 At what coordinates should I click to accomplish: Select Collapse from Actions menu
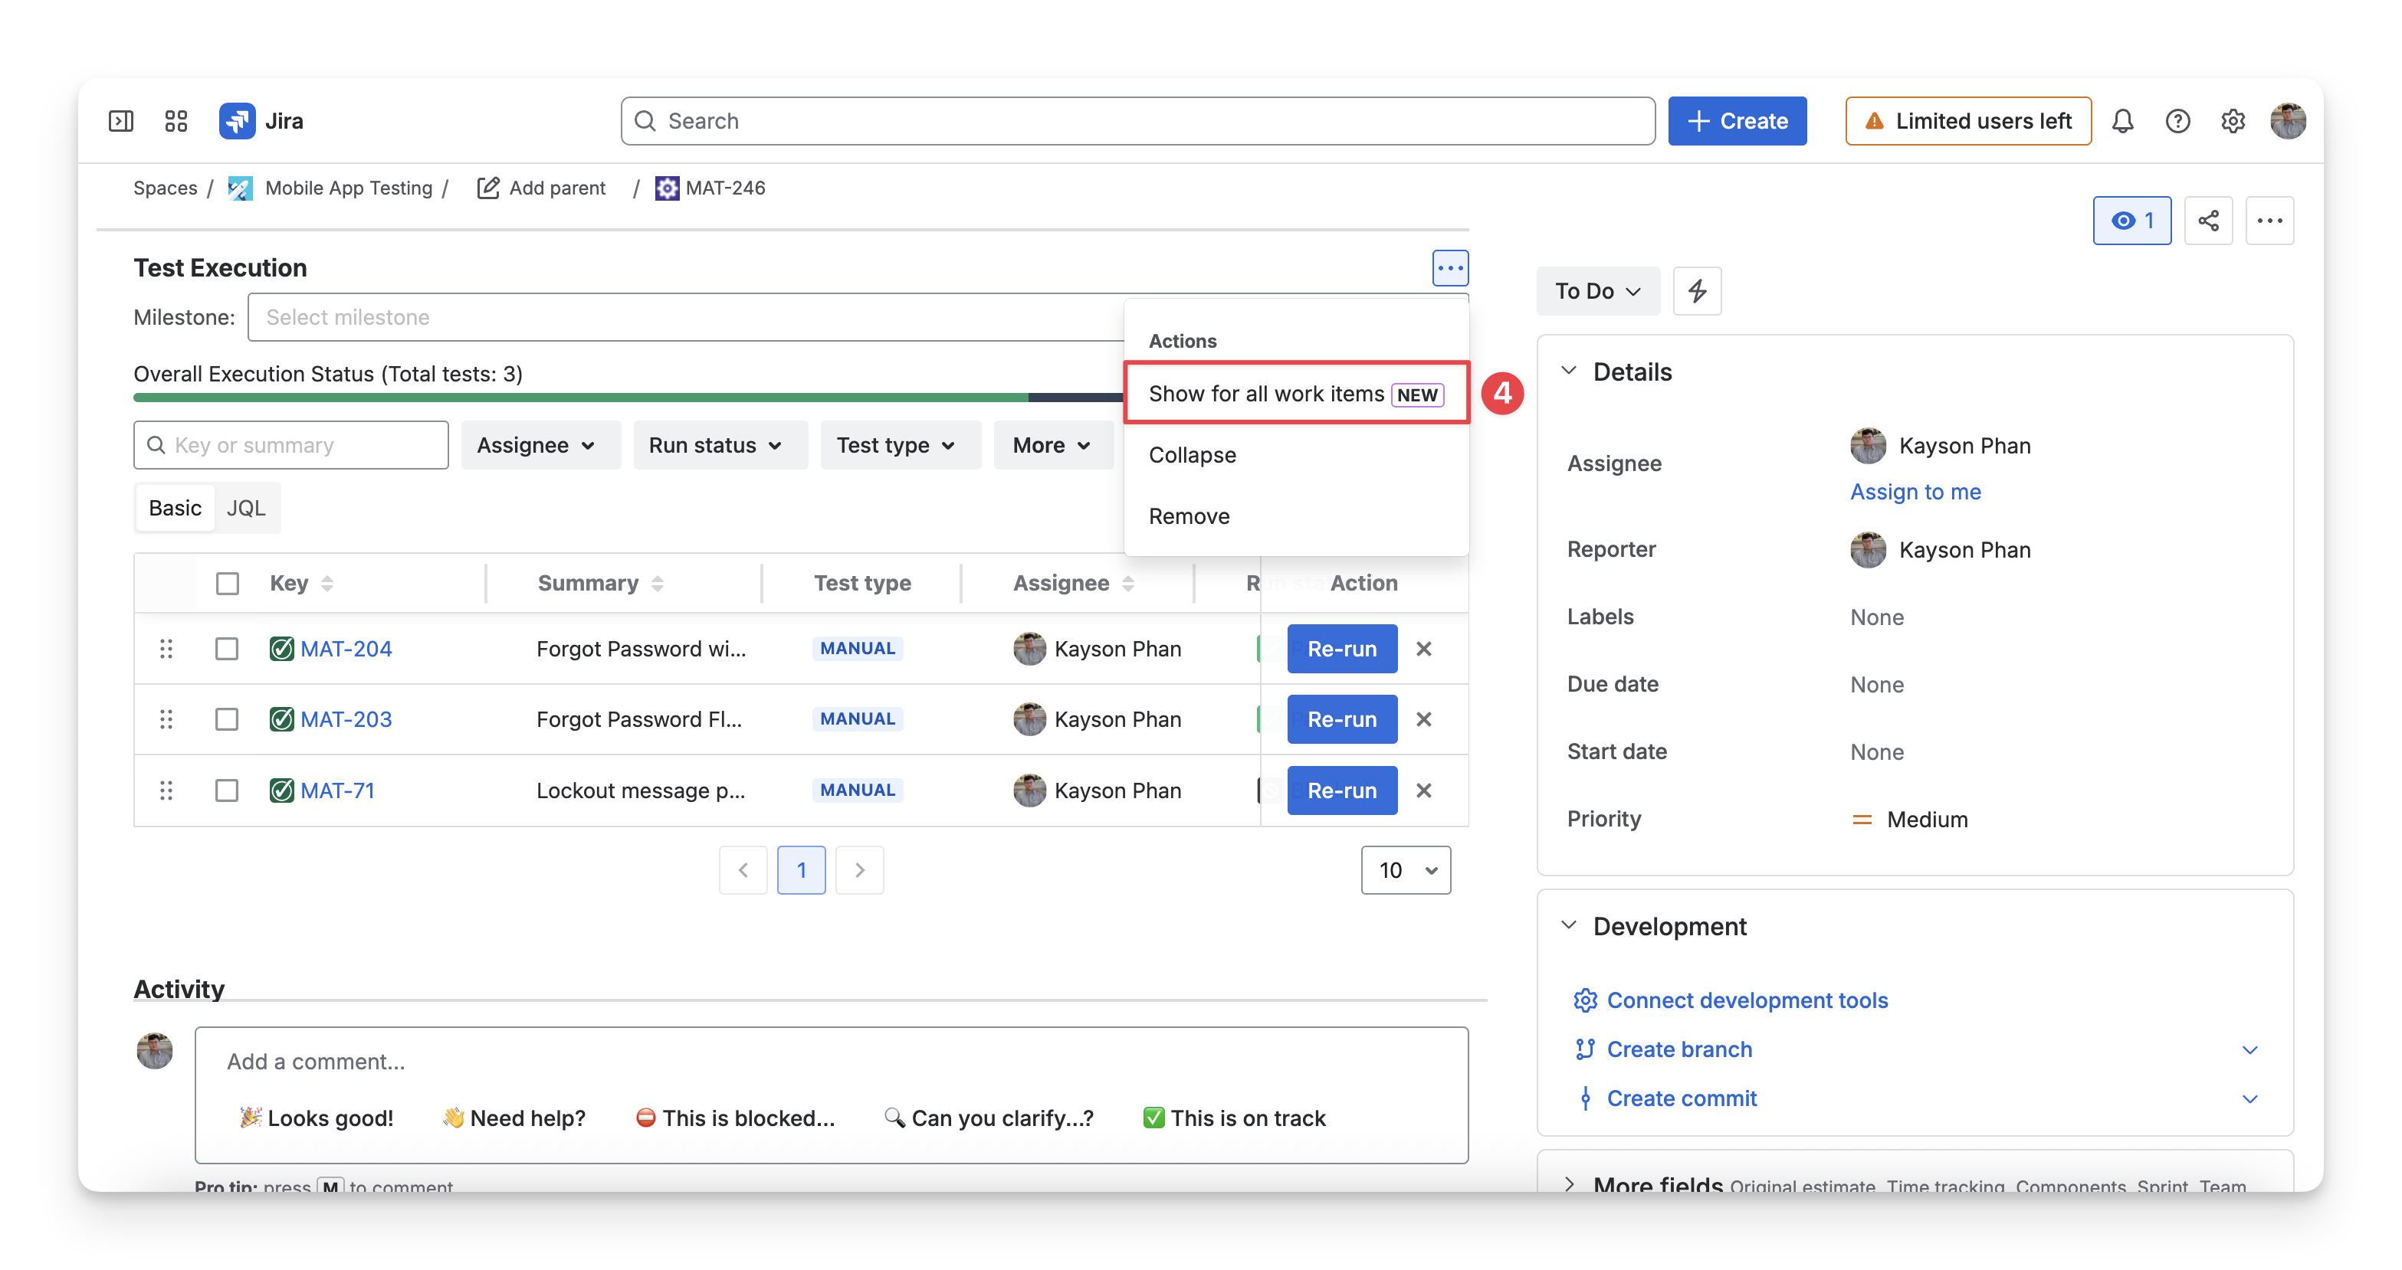point(1296,455)
